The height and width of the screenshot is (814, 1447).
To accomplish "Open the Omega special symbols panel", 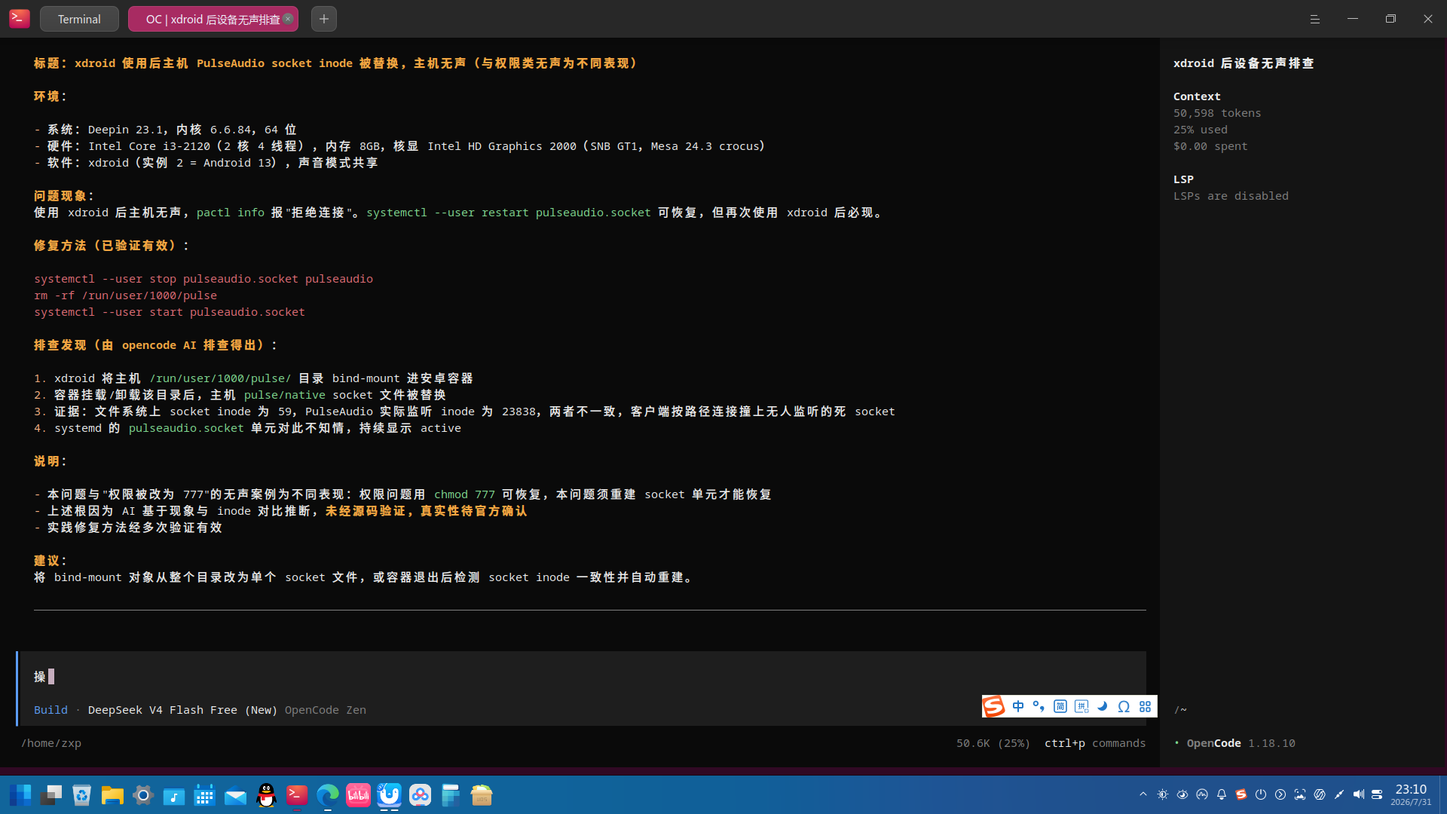I will (1124, 706).
